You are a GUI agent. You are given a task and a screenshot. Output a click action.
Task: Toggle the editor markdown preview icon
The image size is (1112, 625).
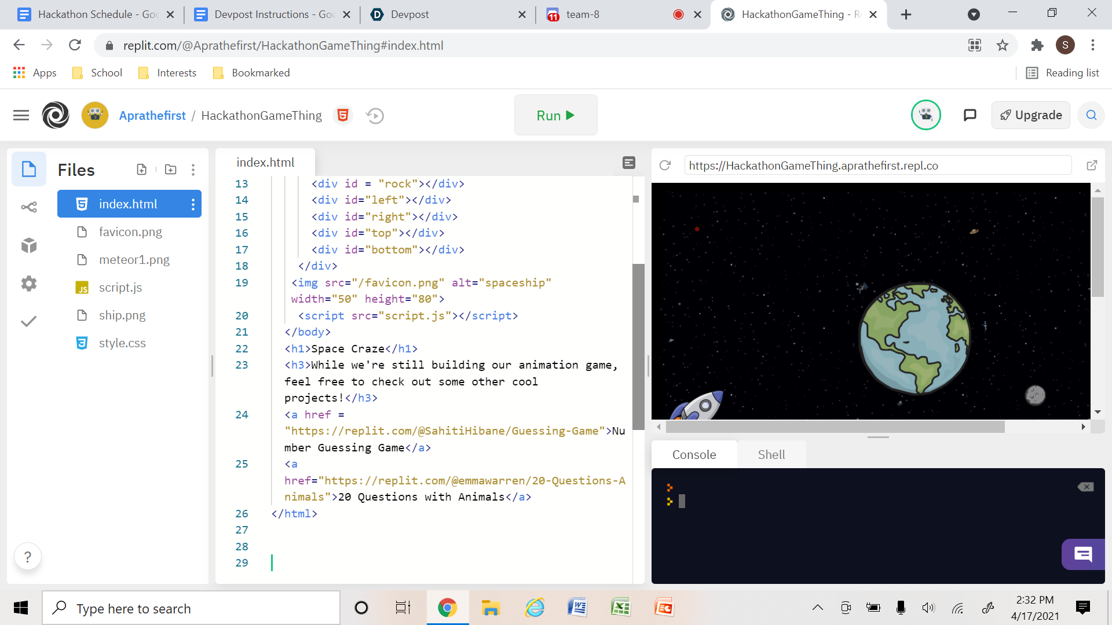click(629, 163)
